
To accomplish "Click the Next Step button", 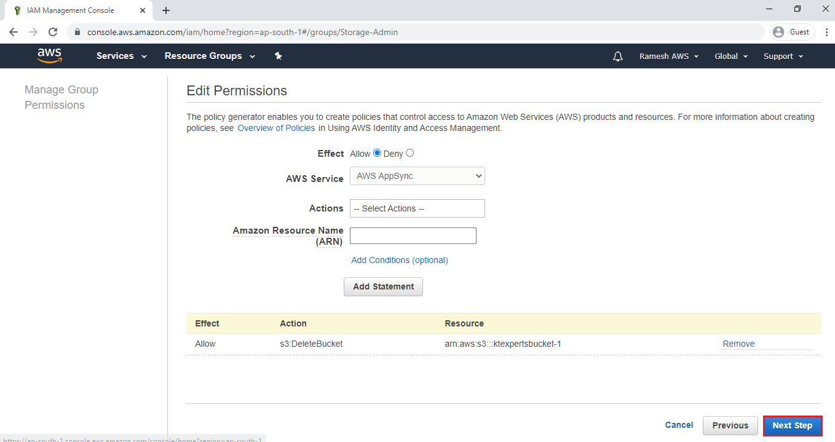I will click(793, 425).
